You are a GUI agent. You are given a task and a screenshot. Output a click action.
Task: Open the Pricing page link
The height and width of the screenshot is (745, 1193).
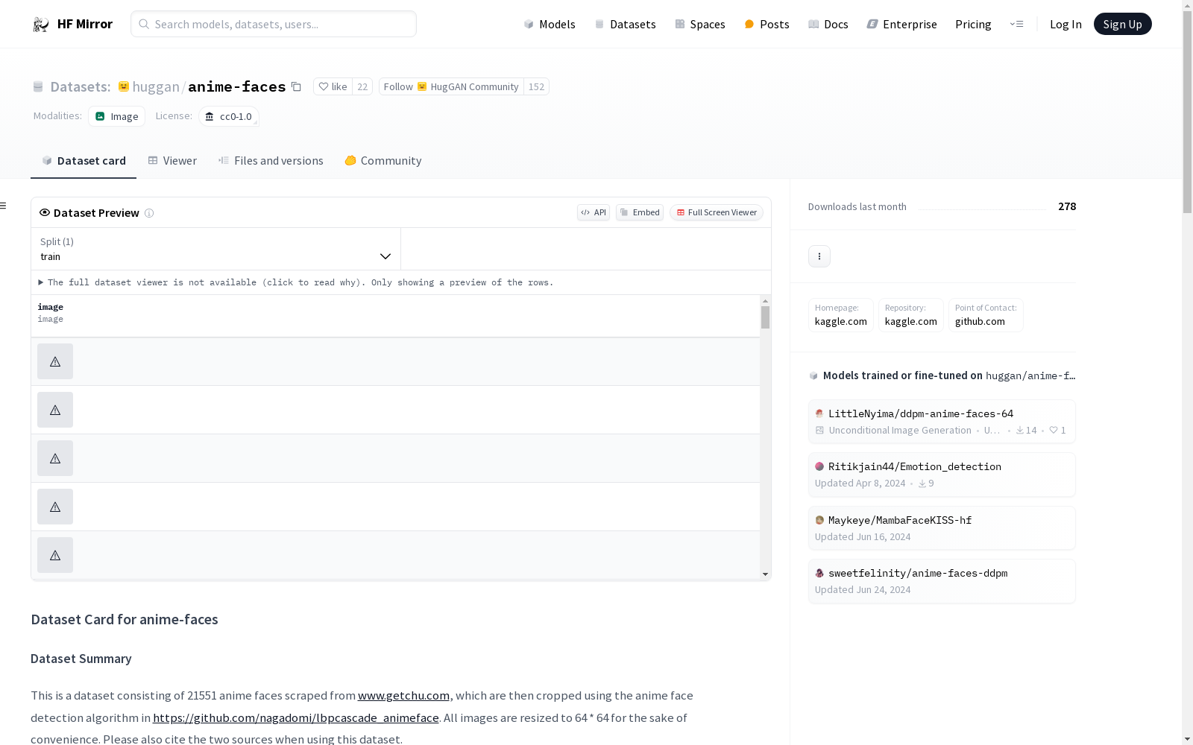(x=973, y=24)
